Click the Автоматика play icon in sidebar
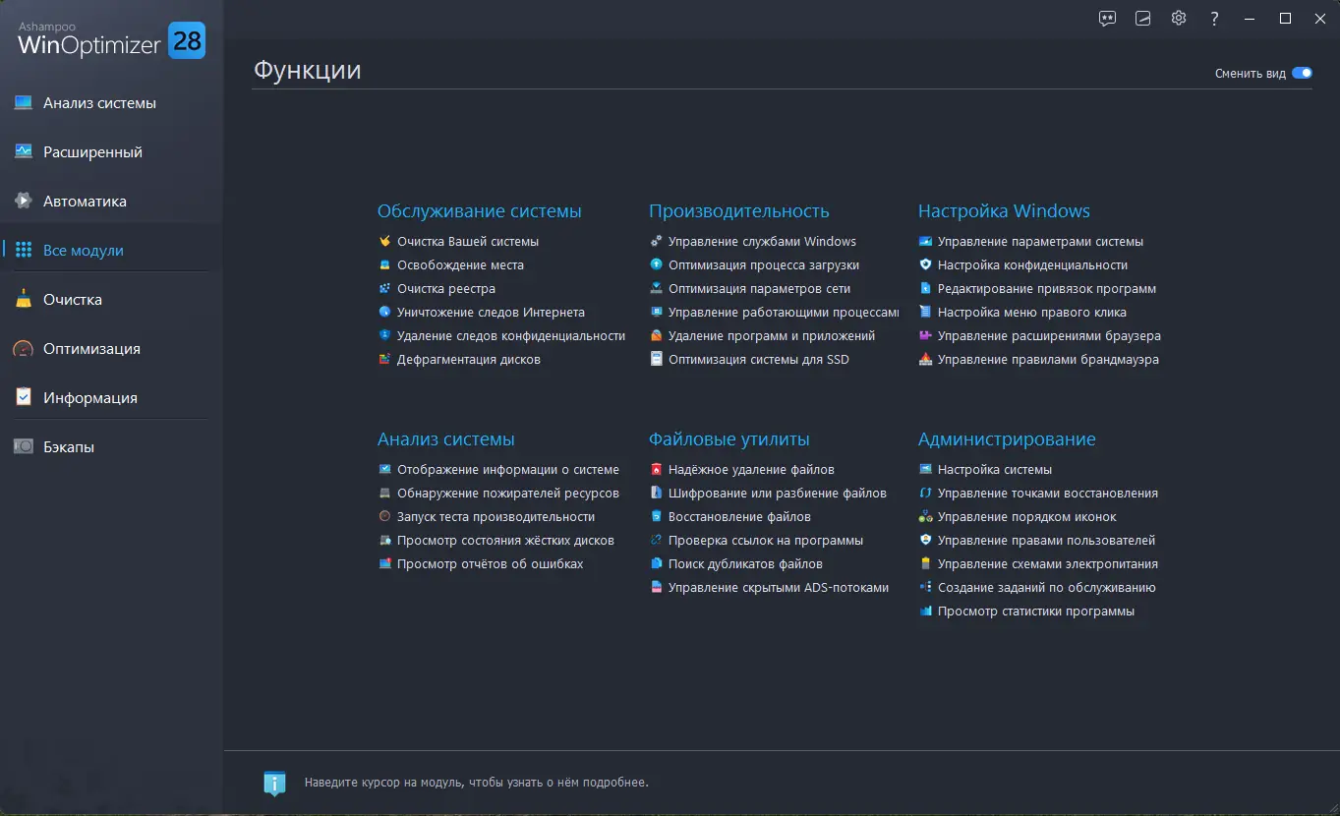The width and height of the screenshot is (1340, 816). pos(24,202)
